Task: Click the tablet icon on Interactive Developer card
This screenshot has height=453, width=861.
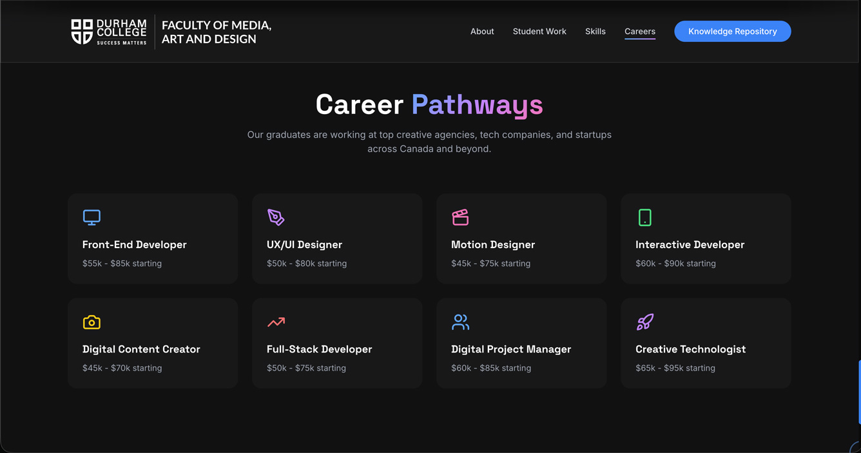Action: click(x=644, y=217)
